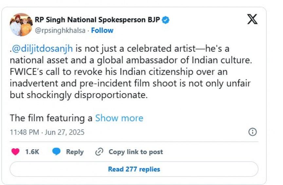Click the 1.6K likes count
The height and width of the screenshot is (185, 283).
32,152
